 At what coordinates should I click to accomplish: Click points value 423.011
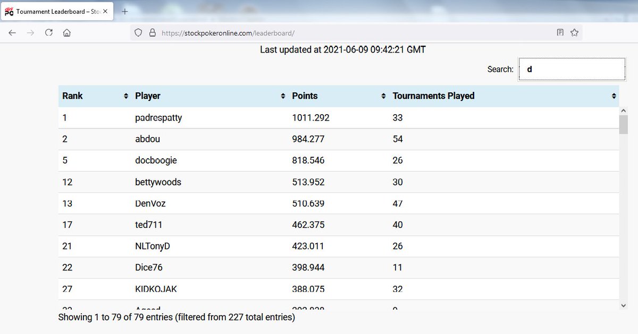point(308,246)
